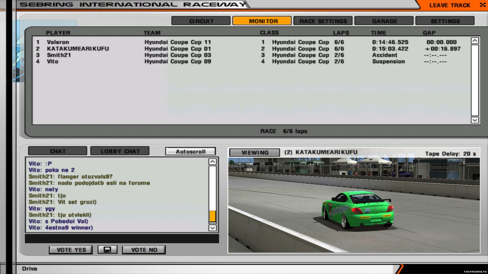Click viewed driver name (2) KATAKUMEARIKUFU
Screen dimensions: 488x274
click(x=321, y=152)
